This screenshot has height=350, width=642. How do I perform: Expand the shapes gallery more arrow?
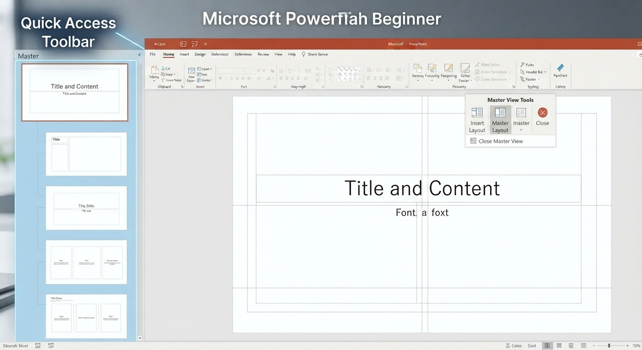coord(360,79)
